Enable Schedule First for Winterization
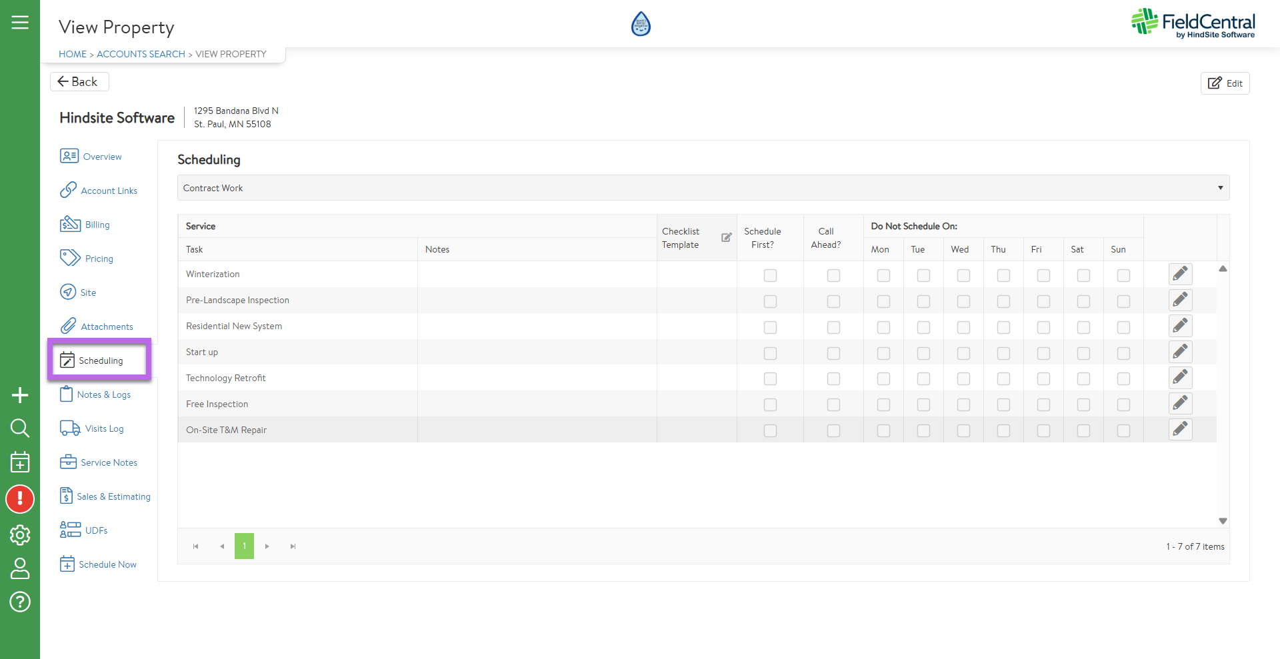1280x659 pixels. (x=770, y=275)
